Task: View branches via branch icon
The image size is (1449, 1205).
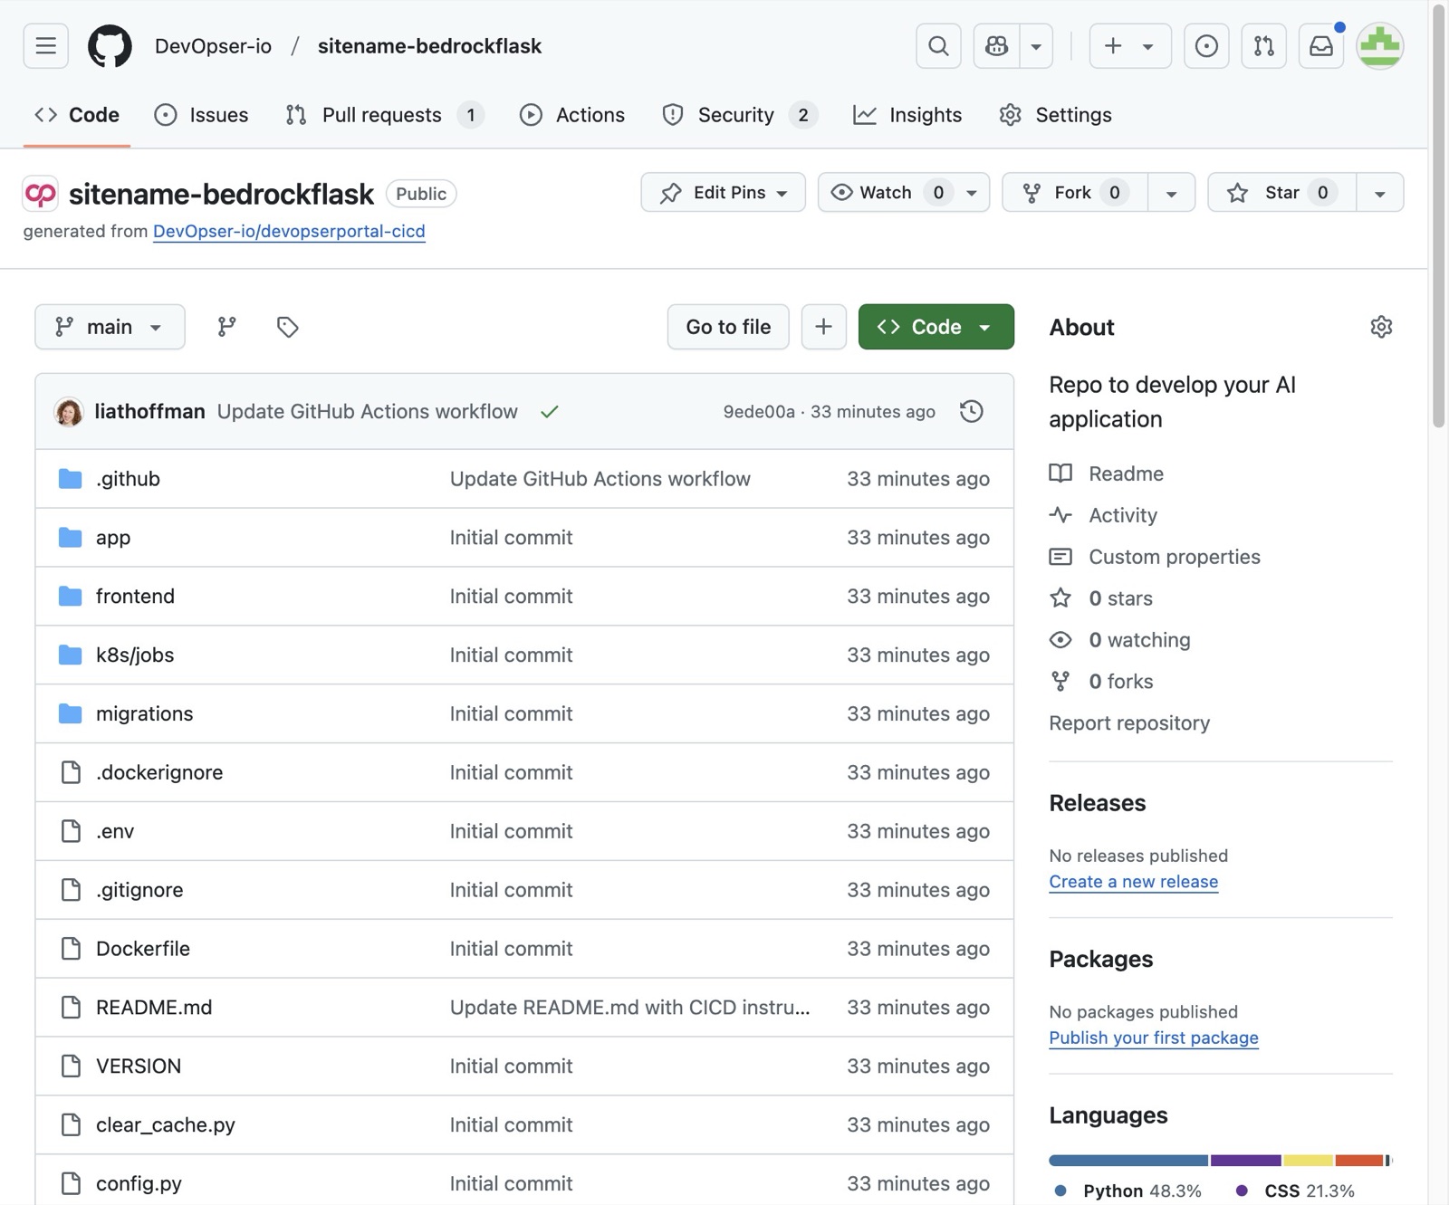Action: (x=226, y=327)
